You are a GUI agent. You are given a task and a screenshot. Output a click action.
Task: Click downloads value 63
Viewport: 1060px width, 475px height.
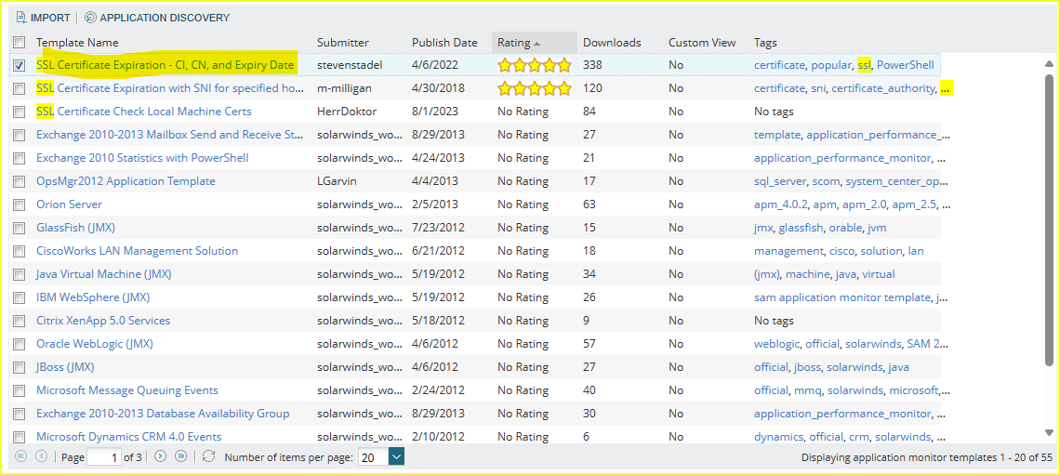pos(590,205)
